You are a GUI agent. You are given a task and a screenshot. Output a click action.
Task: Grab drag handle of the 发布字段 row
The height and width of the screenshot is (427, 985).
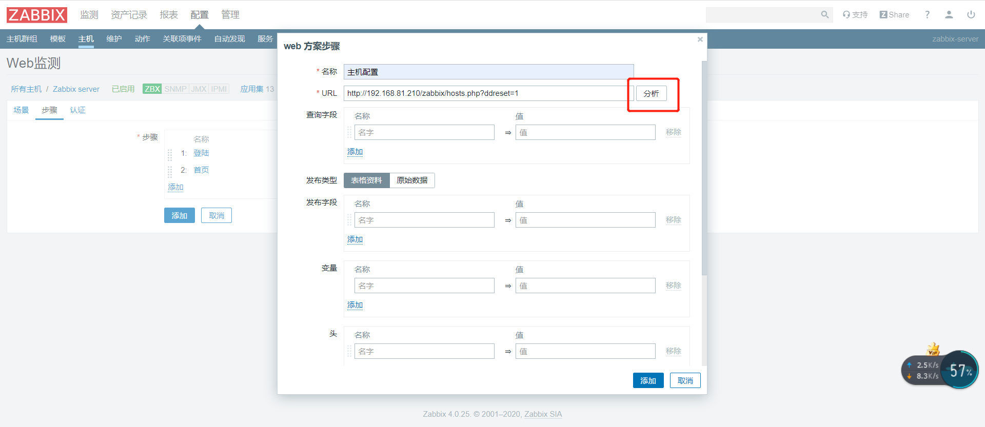pos(349,220)
